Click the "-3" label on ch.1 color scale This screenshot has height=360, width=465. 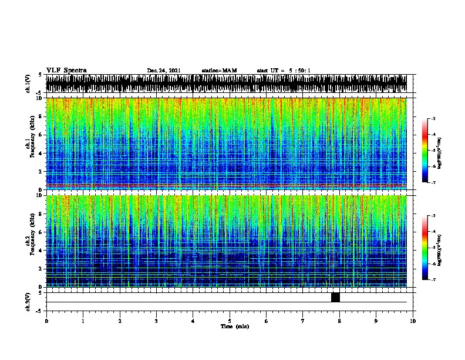[x=433, y=119]
